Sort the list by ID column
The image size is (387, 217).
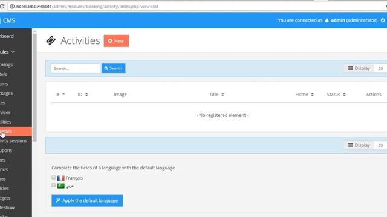click(x=83, y=95)
